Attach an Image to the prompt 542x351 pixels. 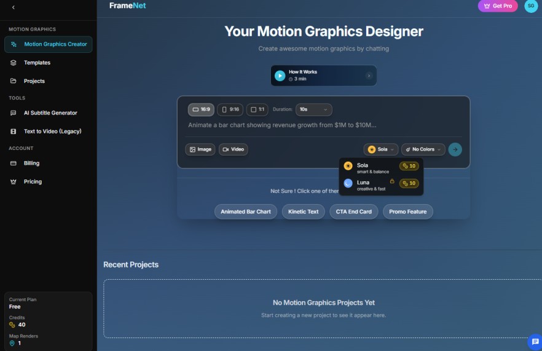200,149
